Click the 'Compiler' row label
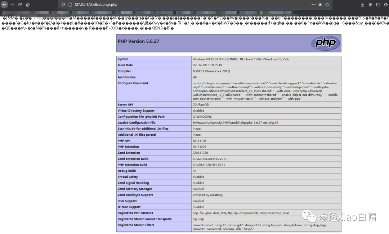Viewport: 389px width, 234px height. coord(124,71)
